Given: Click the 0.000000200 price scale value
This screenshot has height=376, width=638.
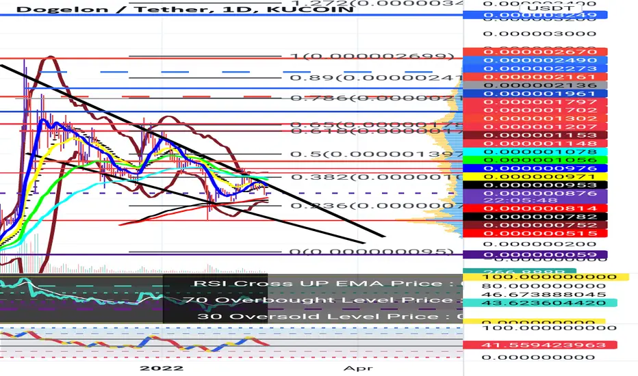Looking at the screenshot, I should tap(539, 244).
